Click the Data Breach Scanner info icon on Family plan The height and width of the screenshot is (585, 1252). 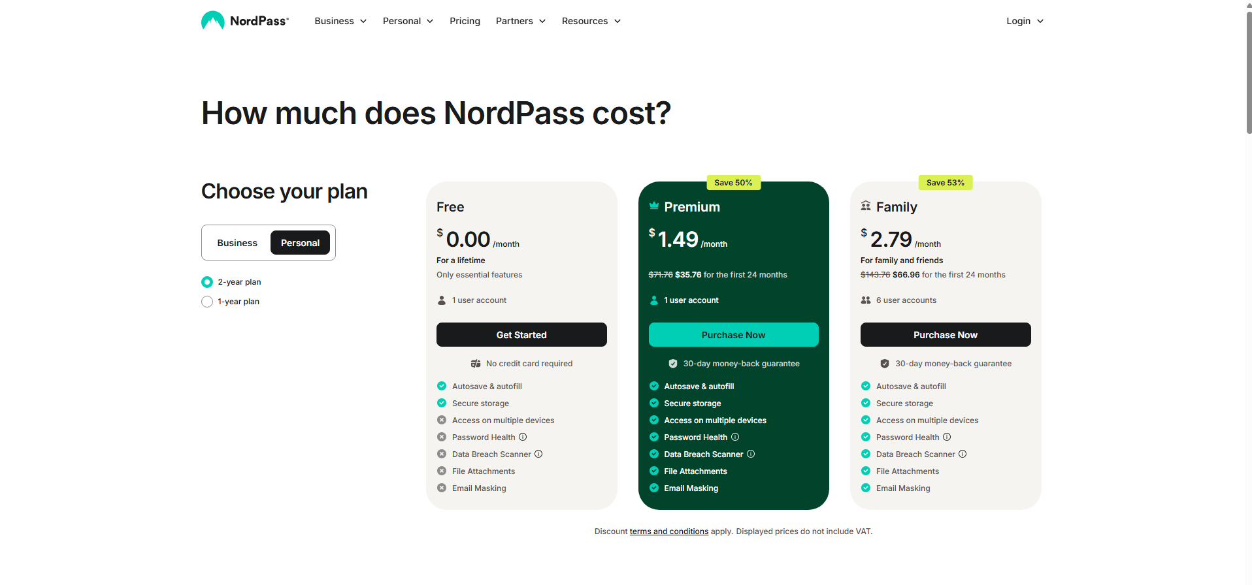click(x=962, y=454)
